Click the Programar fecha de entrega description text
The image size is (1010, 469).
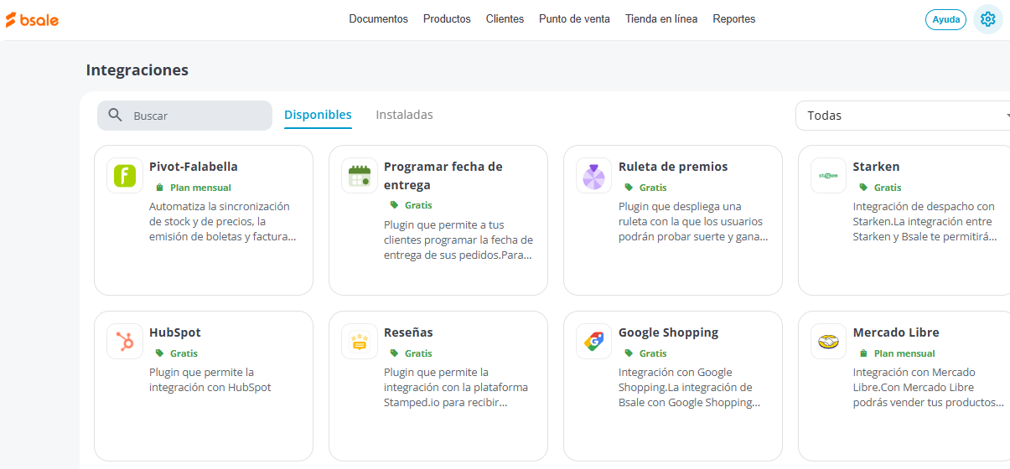pyautogui.click(x=458, y=240)
